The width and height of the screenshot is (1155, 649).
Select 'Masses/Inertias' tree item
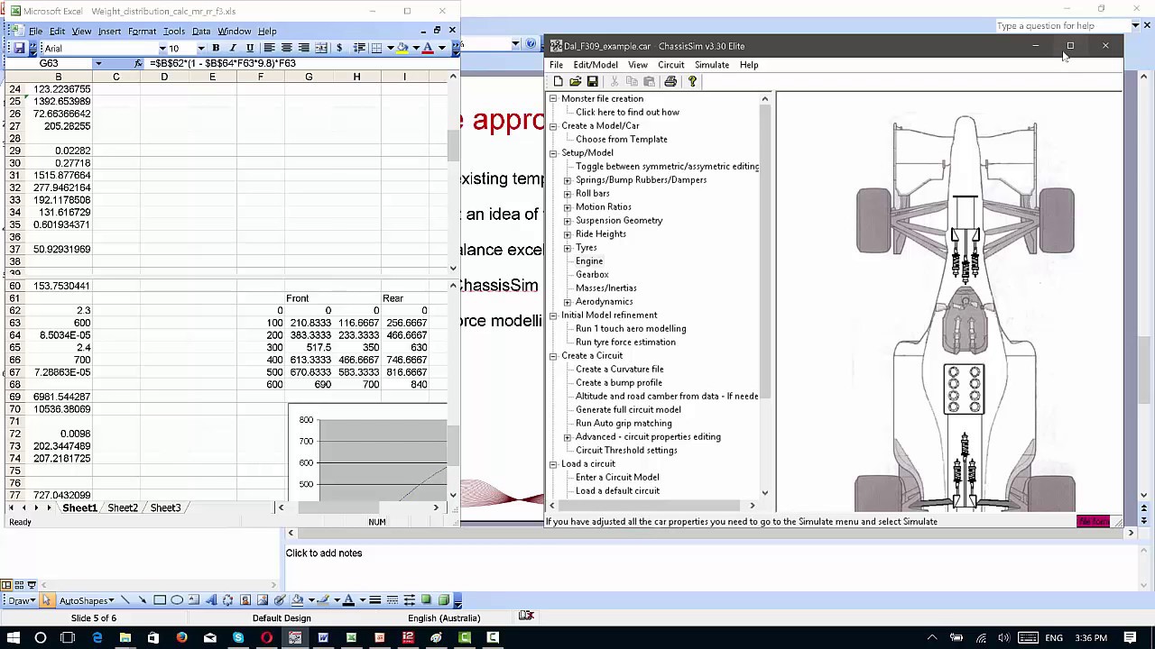tap(605, 288)
